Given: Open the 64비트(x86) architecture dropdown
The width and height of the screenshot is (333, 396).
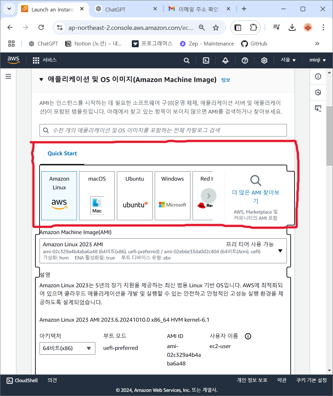Looking at the screenshot, I should [x=67, y=348].
